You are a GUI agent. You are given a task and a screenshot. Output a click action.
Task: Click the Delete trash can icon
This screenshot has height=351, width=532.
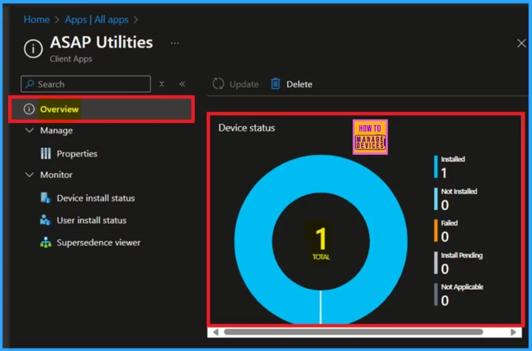click(x=275, y=84)
